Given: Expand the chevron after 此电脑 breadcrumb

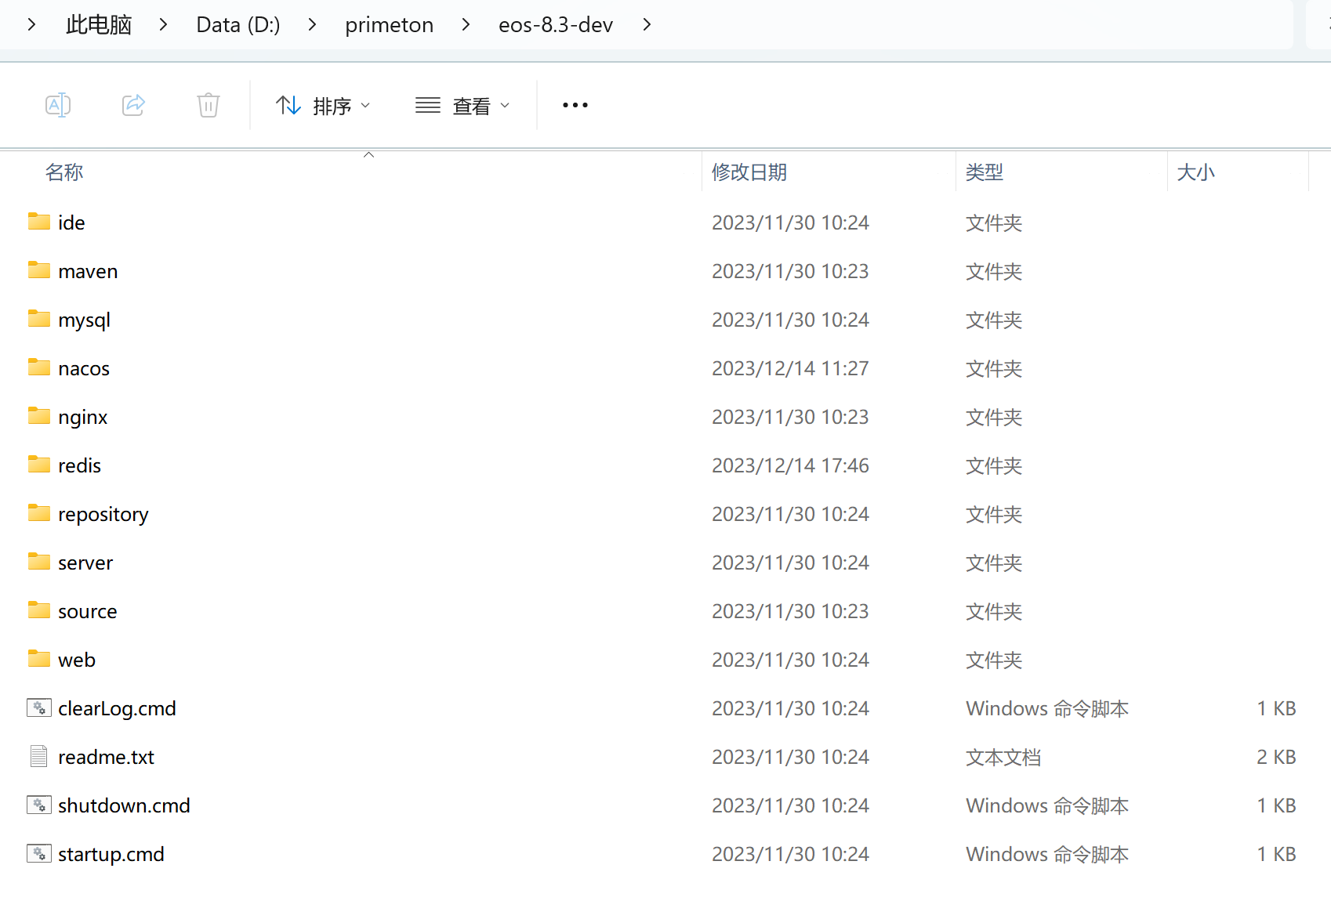Looking at the screenshot, I should click(163, 25).
